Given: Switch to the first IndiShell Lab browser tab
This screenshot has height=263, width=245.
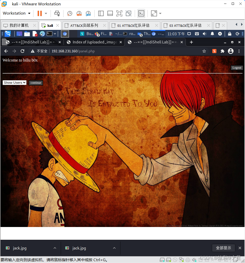Looking at the screenshot, I should coord(32,42).
